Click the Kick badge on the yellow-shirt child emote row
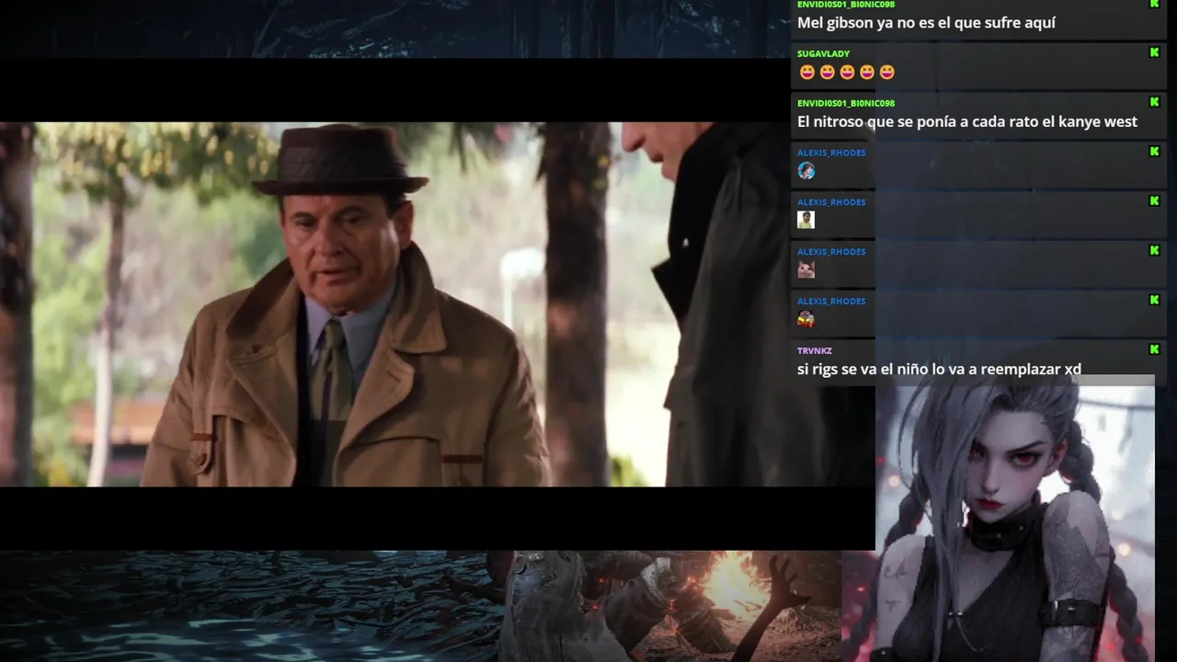Screen dimensions: 1177x662 click(1154, 201)
